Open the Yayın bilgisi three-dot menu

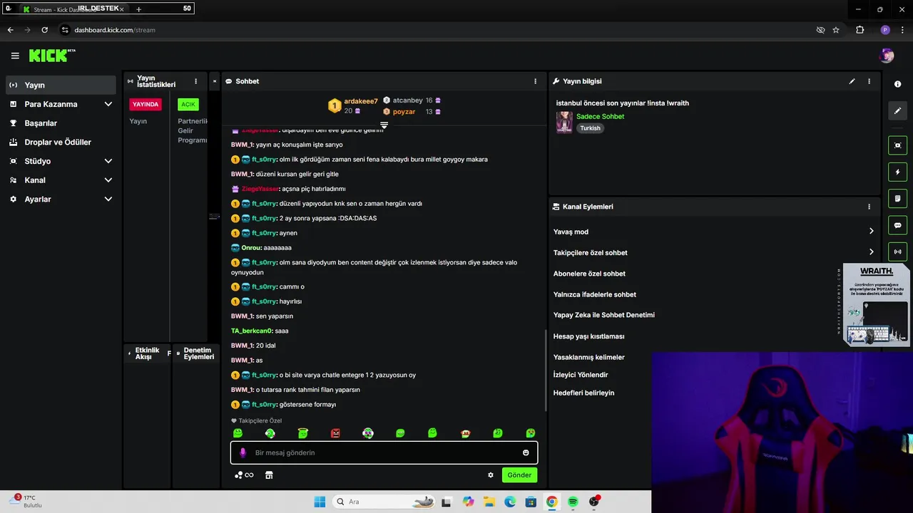pyautogui.click(x=869, y=81)
